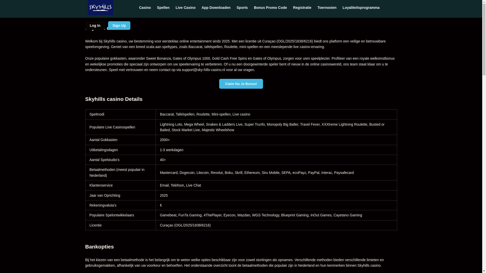Click the Aantal Spelstudio's cell
This screenshot has width=486, height=273.
pos(120,160)
